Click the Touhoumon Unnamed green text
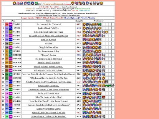Viewport: 159px width, 119px height. click(x=82, y=9)
